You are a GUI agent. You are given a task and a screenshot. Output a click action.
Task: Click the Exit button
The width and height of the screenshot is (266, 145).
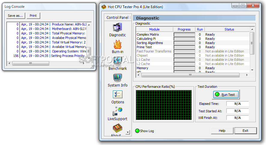tap(245, 131)
